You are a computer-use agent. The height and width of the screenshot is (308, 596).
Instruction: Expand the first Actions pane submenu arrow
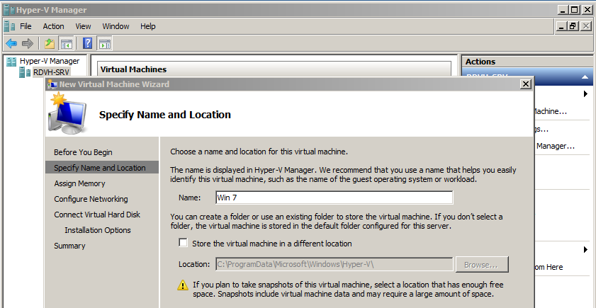tap(586, 93)
